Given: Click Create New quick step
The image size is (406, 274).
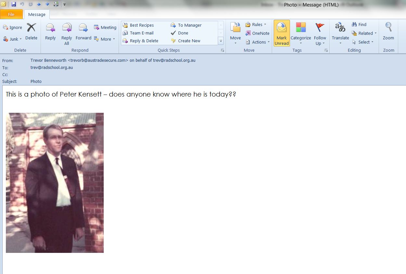Looking at the screenshot, I should pos(186,41).
